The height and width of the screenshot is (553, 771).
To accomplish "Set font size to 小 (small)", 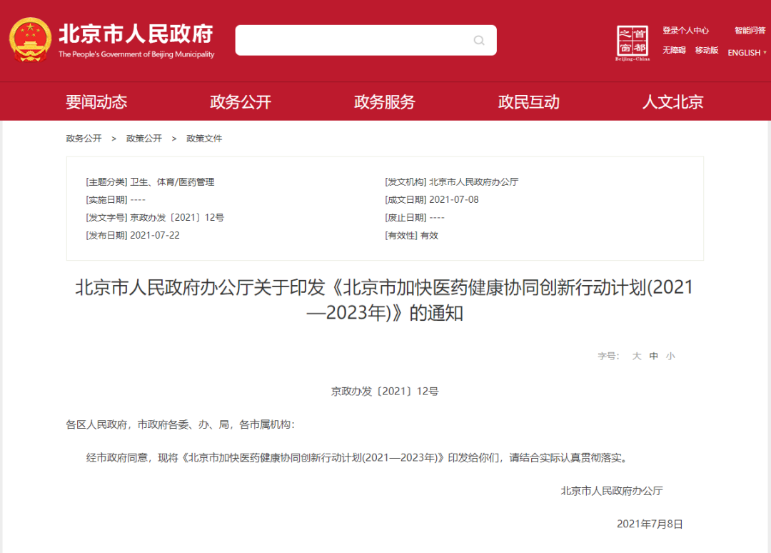I will pyautogui.click(x=670, y=356).
